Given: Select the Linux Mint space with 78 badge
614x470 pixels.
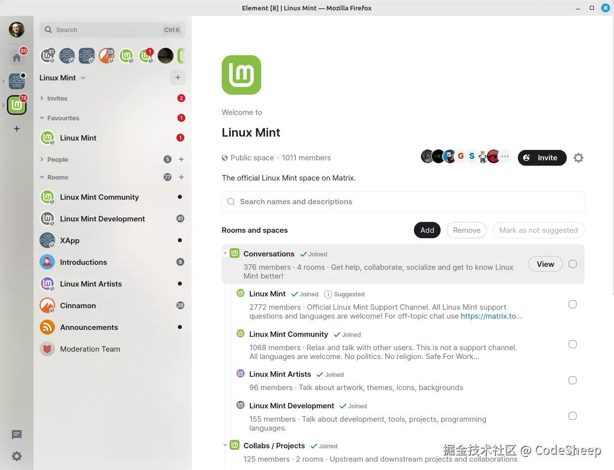Looking at the screenshot, I should click(x=17, y=105).
